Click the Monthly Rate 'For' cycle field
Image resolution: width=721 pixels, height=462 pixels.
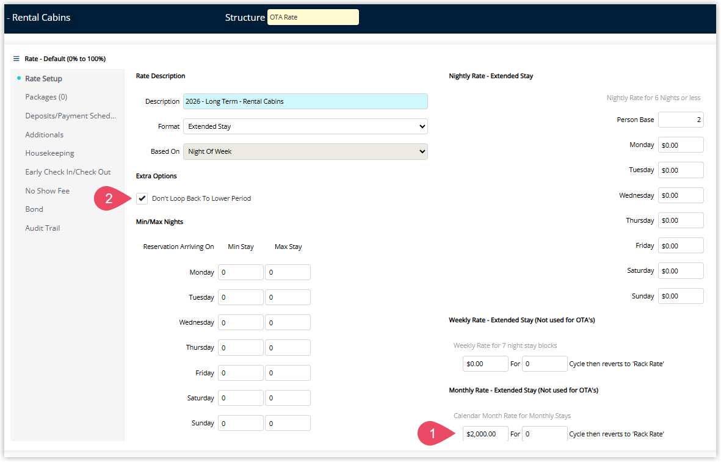(545, 434)
